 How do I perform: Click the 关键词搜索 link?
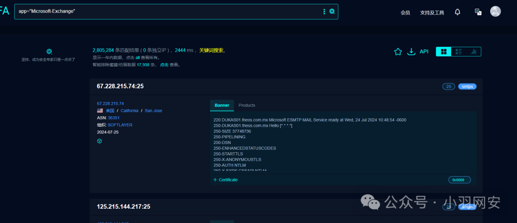[x=212, y=50]
